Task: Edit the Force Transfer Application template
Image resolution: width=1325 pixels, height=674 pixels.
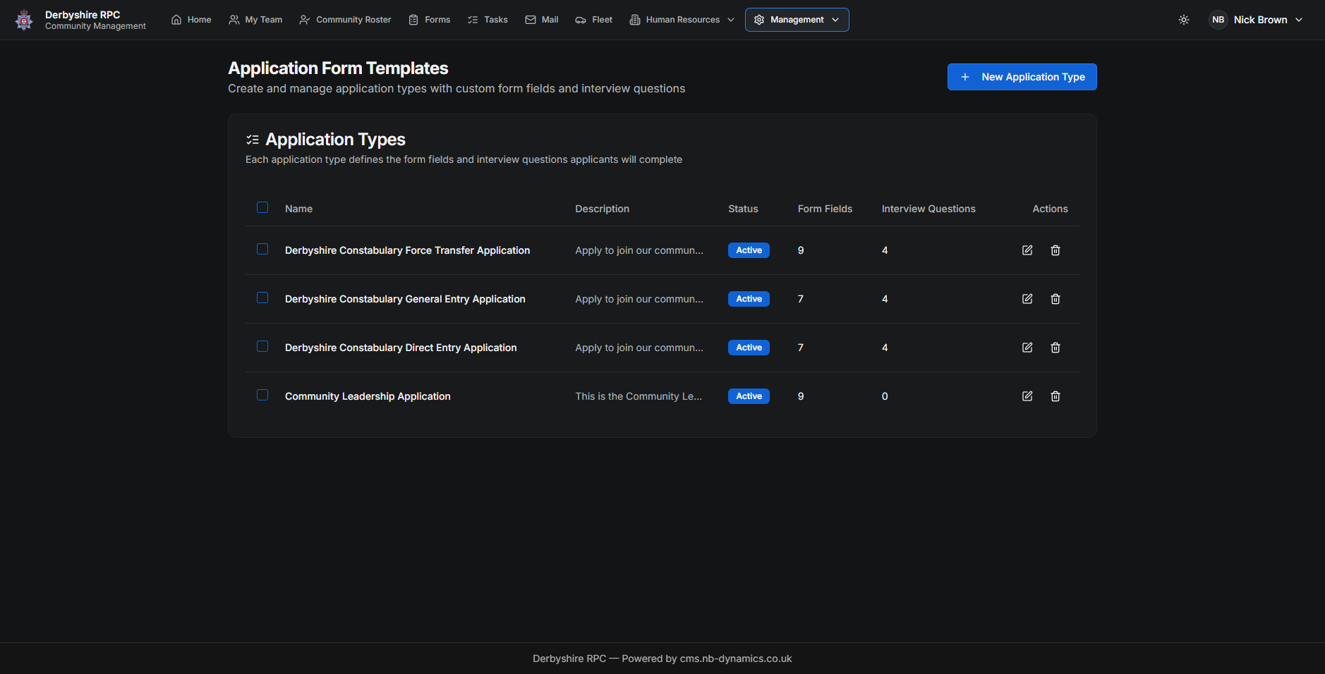Action: coord(1027,250)
